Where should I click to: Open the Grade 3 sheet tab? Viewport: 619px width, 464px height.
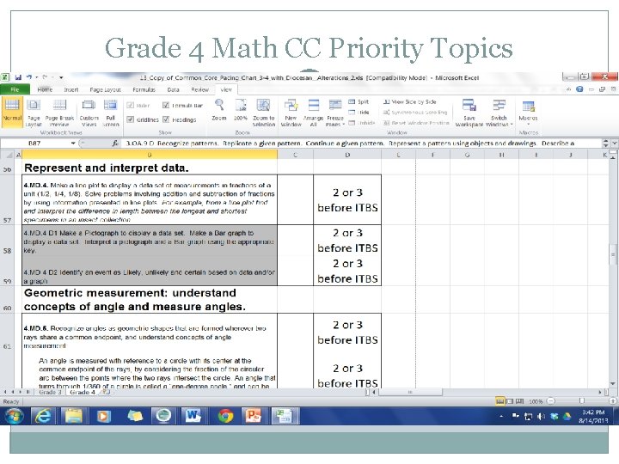pyautogui.click(x=50, y=392)
